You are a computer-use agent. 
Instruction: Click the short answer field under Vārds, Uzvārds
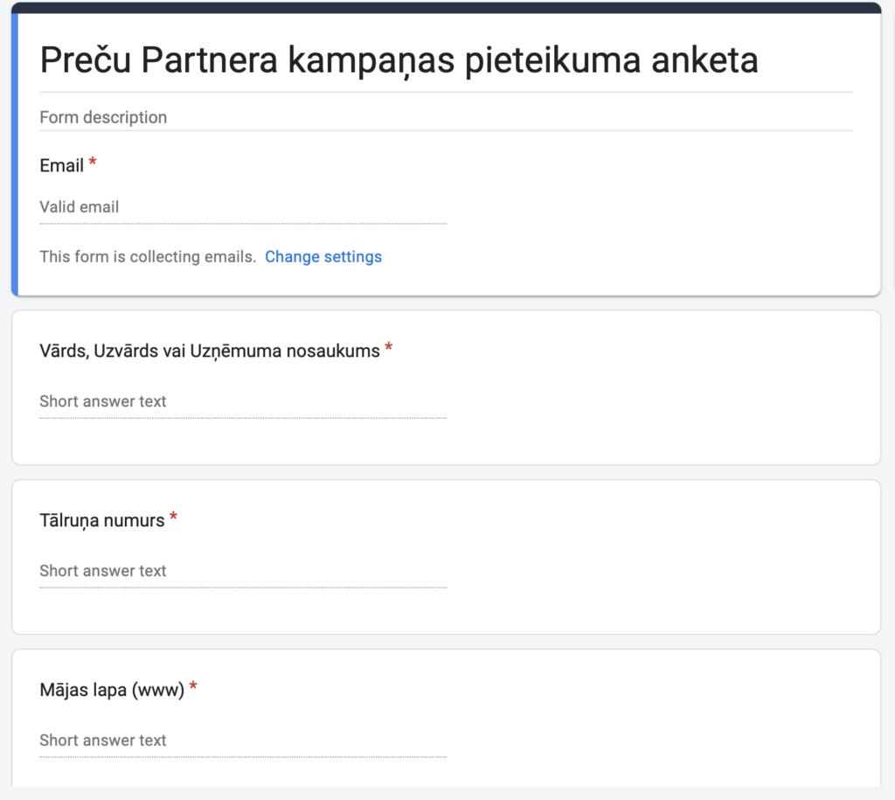click(103, 401)
